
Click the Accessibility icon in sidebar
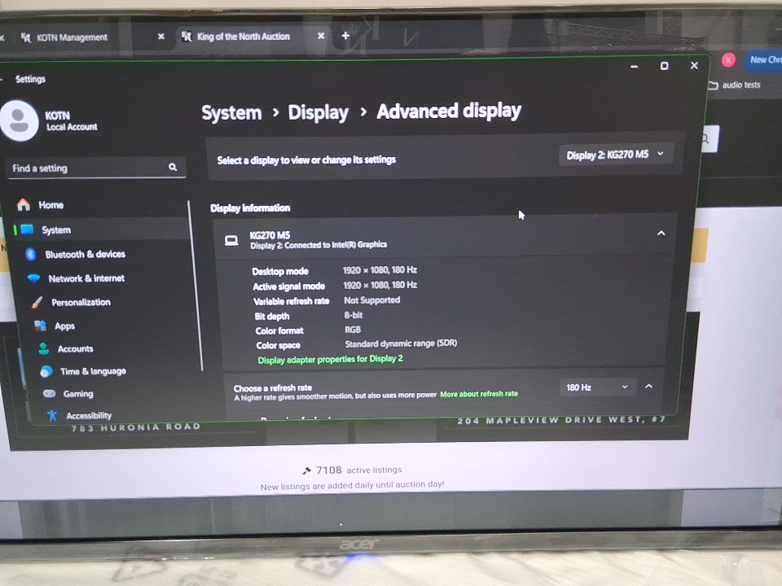pyautogui.click(x=52, y=415)
